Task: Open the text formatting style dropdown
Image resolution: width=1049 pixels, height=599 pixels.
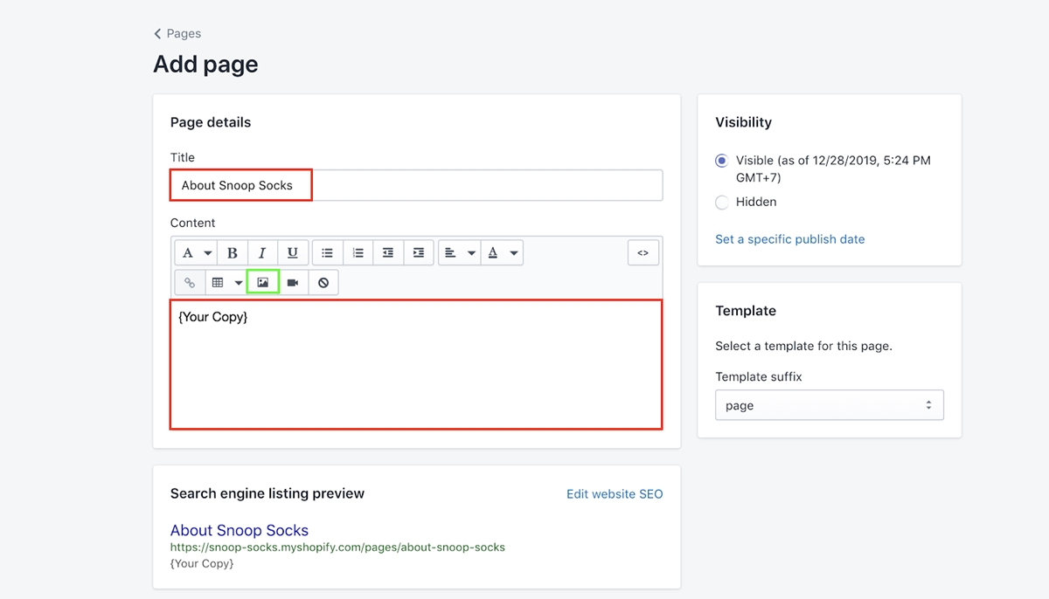Action: click(197, 253)
